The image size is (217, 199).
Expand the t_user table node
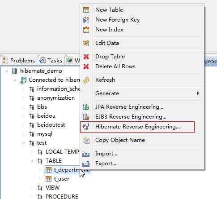(x=40, y=179)
